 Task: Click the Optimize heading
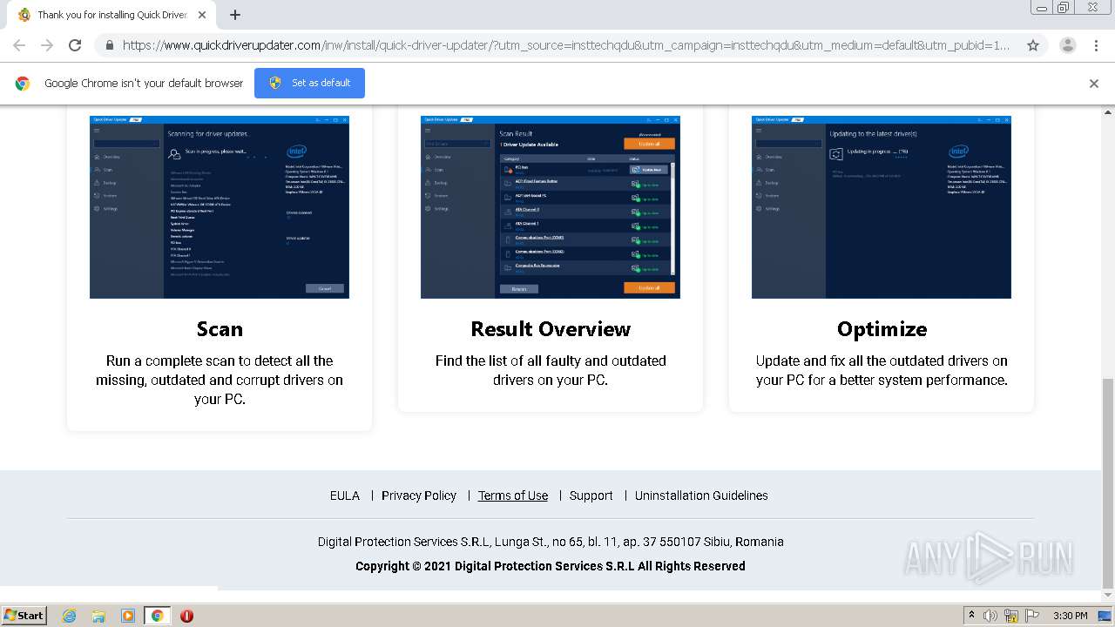coord(882,329)
